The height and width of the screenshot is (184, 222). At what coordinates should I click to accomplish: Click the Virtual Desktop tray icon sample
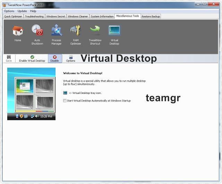click(65, 93)
